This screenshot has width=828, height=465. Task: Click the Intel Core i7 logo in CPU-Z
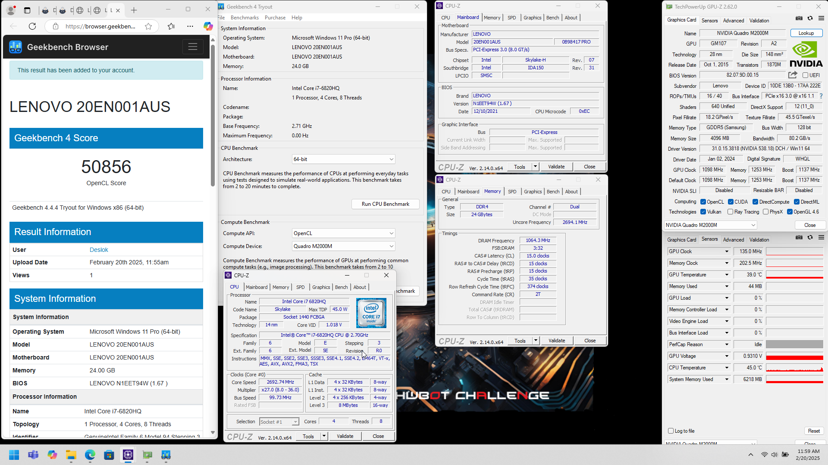point(371,313)
